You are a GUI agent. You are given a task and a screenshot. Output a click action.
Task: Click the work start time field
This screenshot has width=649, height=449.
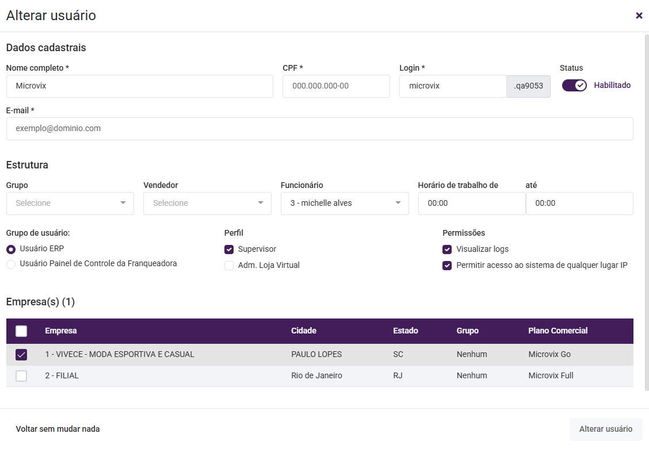pos(471,204)
